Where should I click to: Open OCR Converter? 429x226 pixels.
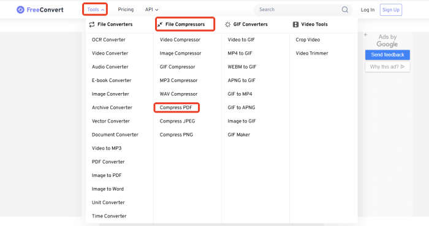pyautogui.click(x=108, y=40)
